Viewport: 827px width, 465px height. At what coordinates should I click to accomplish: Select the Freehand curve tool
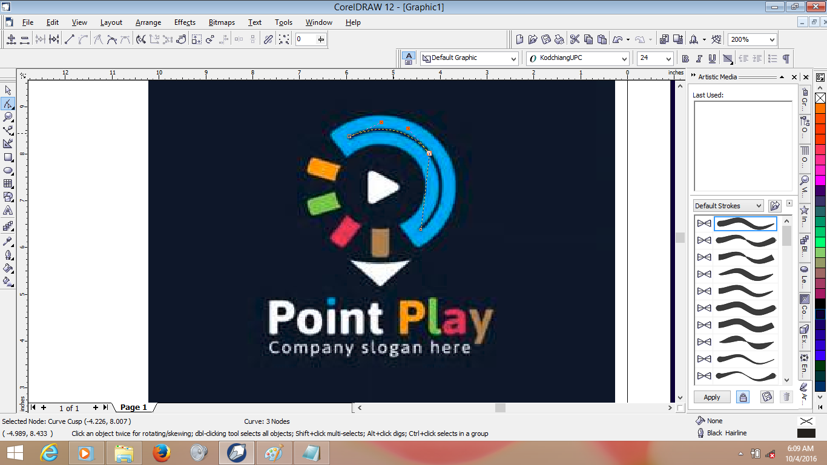pos(8,130)
